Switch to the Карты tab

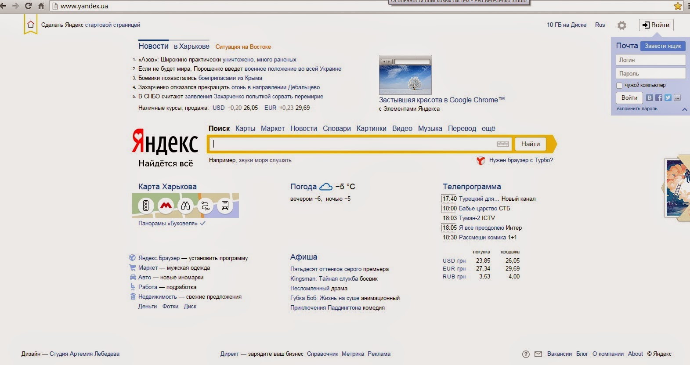click(245, 128)
